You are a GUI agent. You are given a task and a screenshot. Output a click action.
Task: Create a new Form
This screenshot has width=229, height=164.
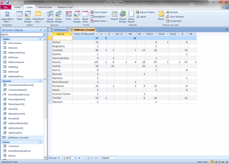[x=68, y=16]
